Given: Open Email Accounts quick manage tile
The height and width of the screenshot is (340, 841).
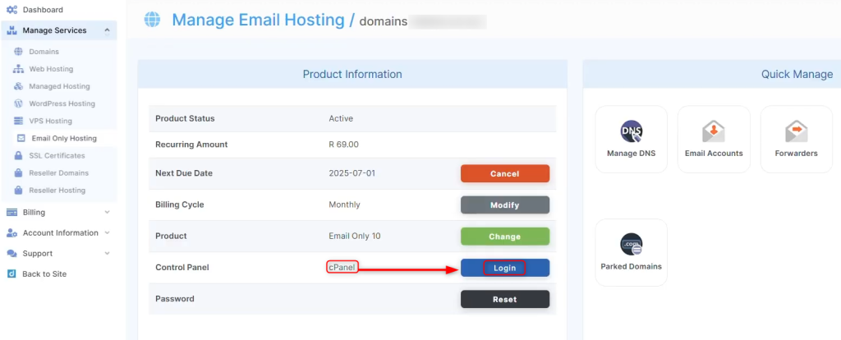Looking at the screenshot, I should click(x=714, y=140).
